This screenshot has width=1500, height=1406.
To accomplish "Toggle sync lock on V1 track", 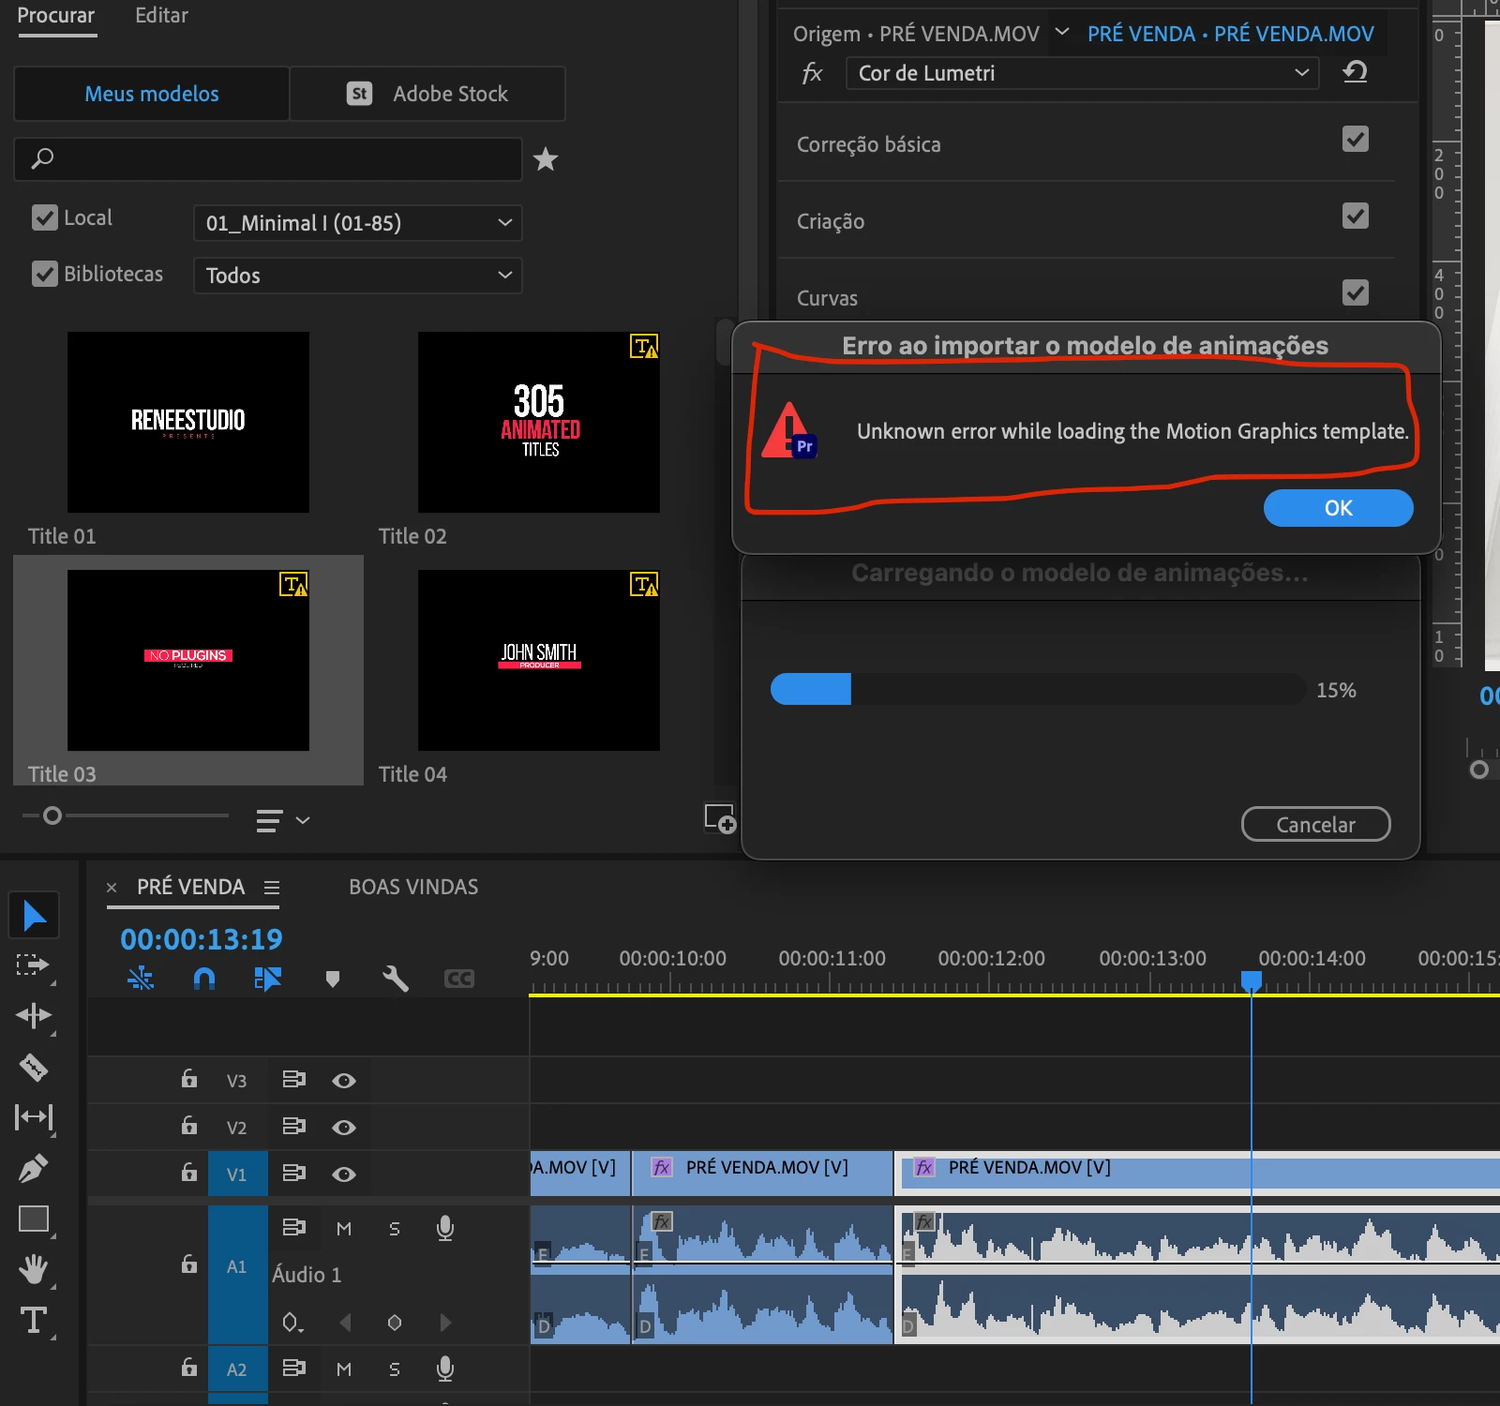I will click(294, 1173).
